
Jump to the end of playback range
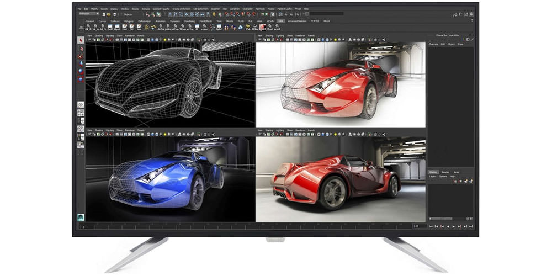point(471,226)
